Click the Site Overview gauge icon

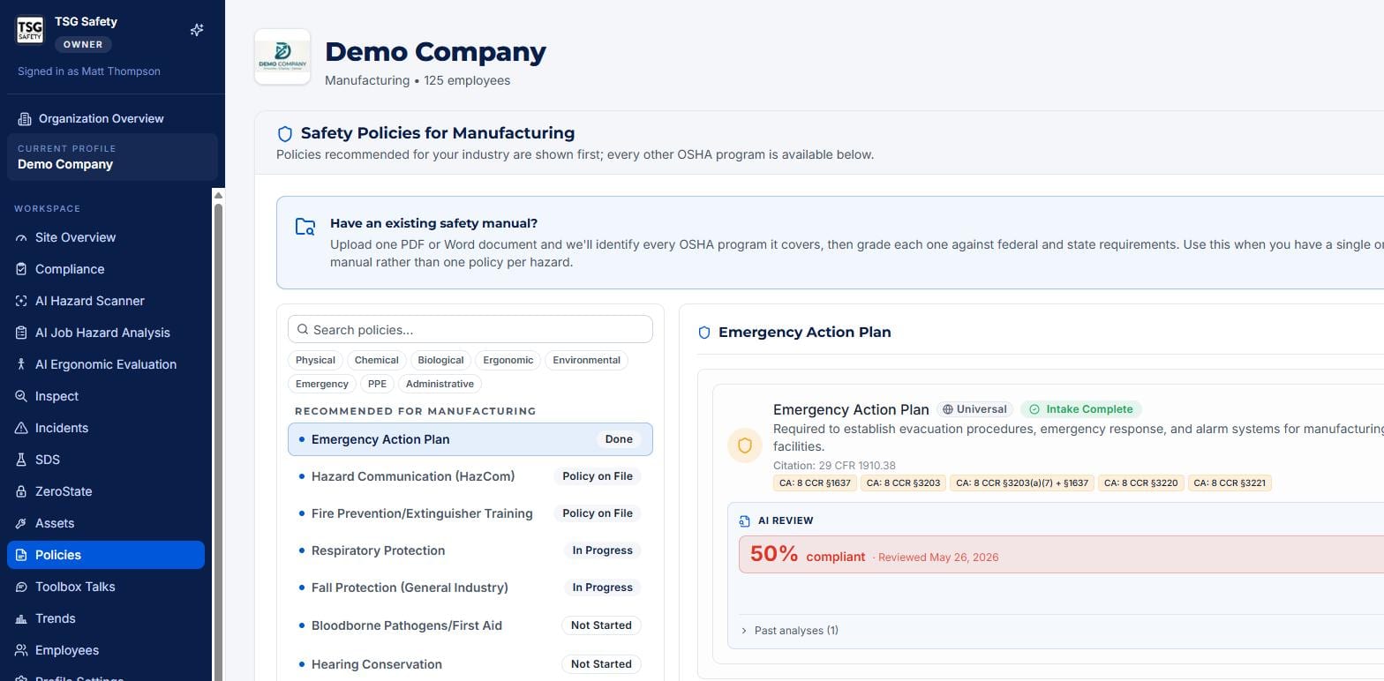coord(21,237)
